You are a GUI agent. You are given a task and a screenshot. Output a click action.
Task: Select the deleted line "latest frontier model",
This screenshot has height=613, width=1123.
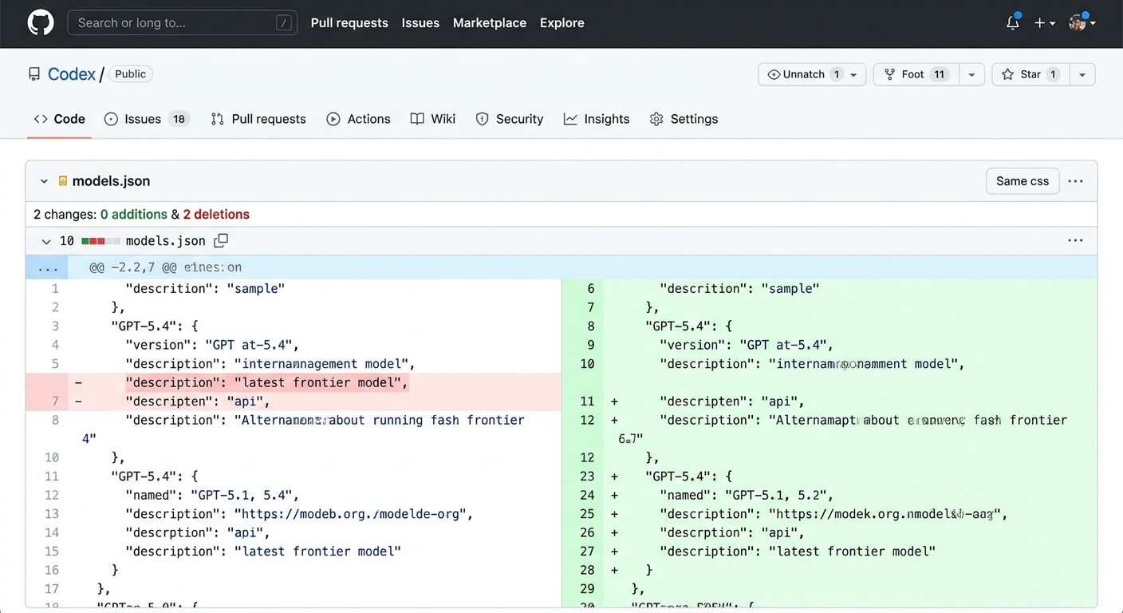(266, 382)
